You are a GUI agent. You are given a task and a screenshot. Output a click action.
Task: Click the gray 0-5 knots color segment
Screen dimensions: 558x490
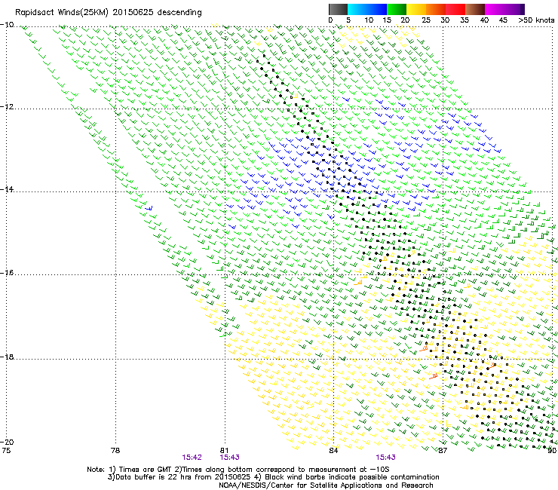tap(338, 9)
